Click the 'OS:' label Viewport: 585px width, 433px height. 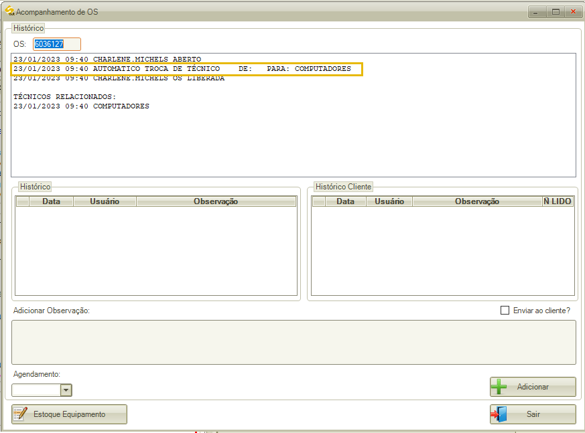pyautogui.click(x=19, y=44)
